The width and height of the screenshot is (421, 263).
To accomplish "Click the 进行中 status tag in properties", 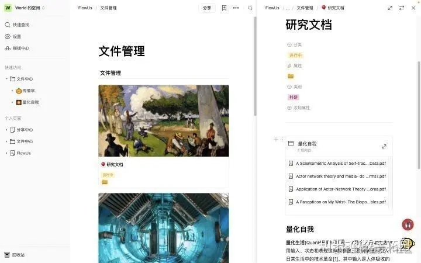I will pos(295,56).
